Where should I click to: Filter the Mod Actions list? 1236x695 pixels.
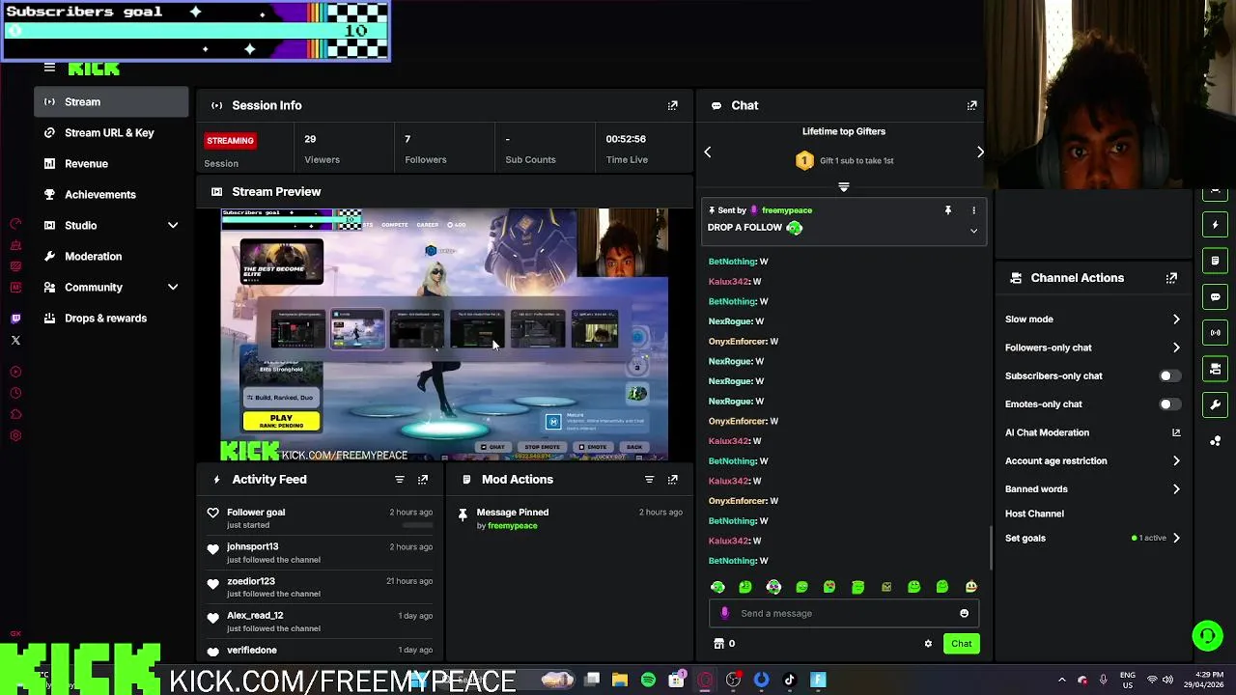tap(649, 479)
